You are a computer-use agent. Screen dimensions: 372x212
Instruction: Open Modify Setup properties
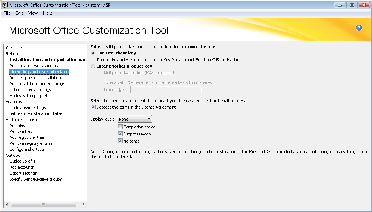click(31, 96)
